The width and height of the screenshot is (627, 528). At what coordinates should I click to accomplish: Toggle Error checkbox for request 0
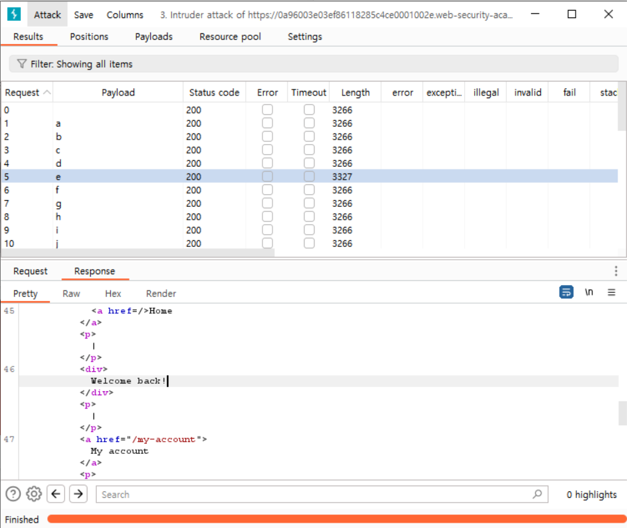click(268, 109)
